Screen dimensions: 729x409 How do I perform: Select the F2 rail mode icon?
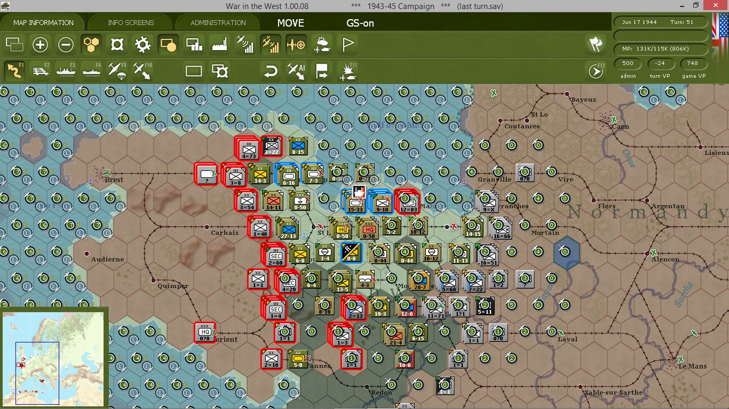[40, 71]
